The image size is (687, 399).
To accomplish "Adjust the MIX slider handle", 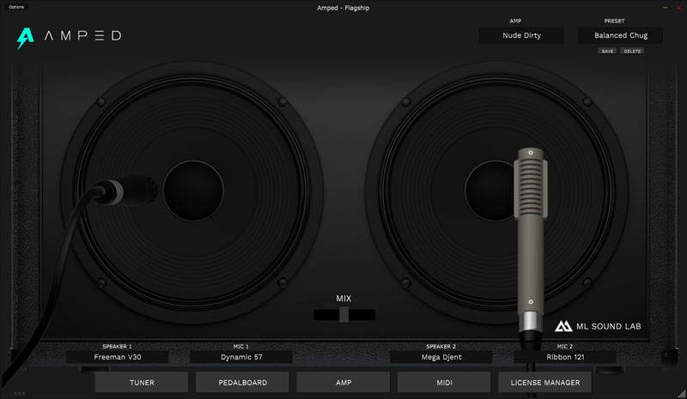I will pos(344,314).
